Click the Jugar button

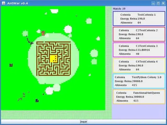point(83,122)
